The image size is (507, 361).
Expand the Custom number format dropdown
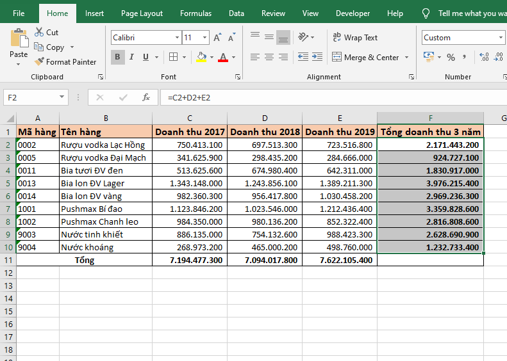tap(501, 38)
